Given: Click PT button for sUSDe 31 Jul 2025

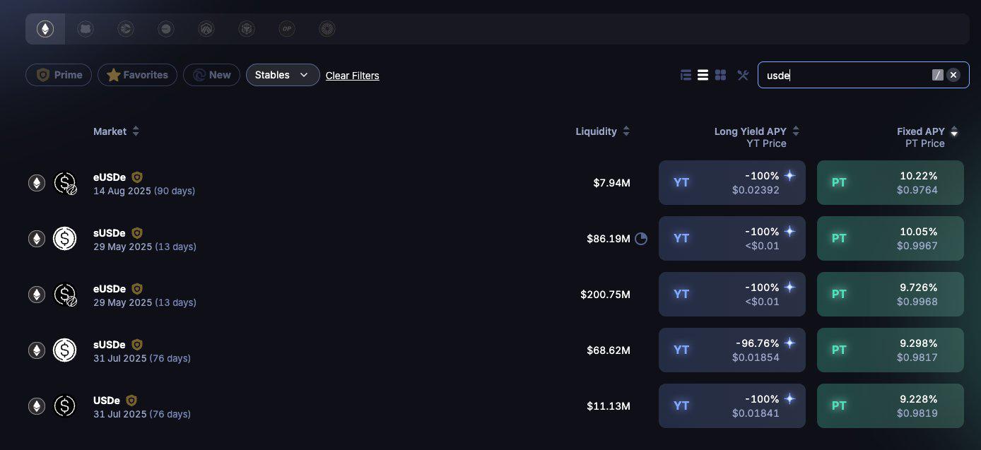Looking at the screenshot, I should (890, 350).
